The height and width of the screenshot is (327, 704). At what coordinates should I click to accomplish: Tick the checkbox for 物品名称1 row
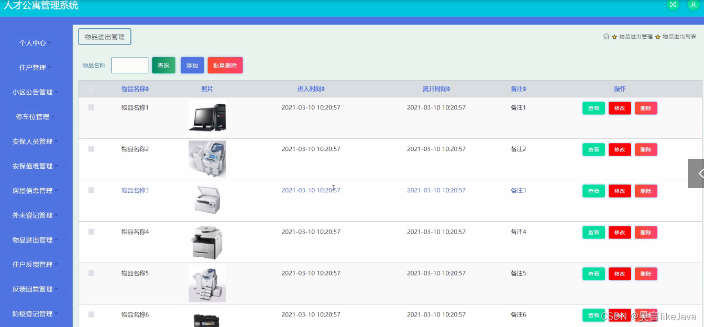[x=91, y=107]
